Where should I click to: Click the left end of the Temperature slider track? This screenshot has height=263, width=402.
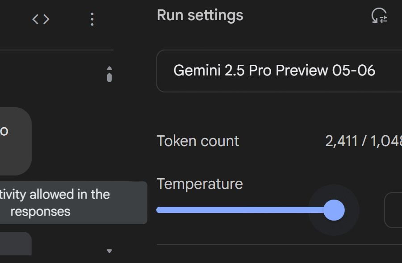click(x=160, y=210)
